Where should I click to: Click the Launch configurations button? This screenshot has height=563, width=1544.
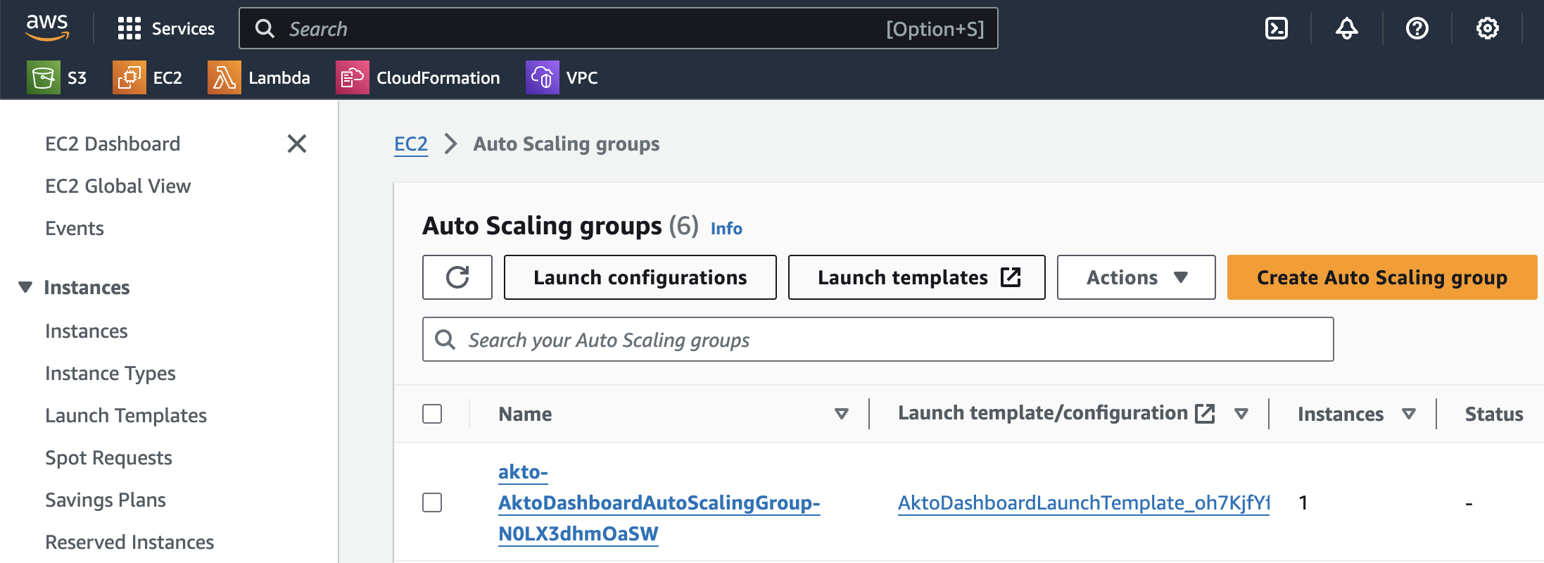click(640, 277)
